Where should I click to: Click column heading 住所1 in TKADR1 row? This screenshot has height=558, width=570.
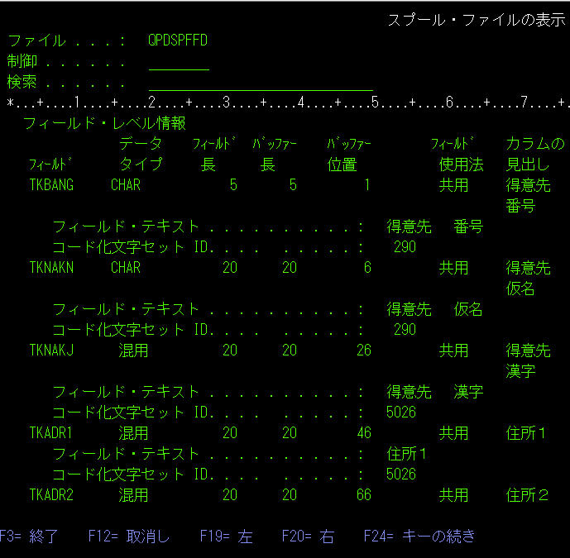tap(525, 433)
